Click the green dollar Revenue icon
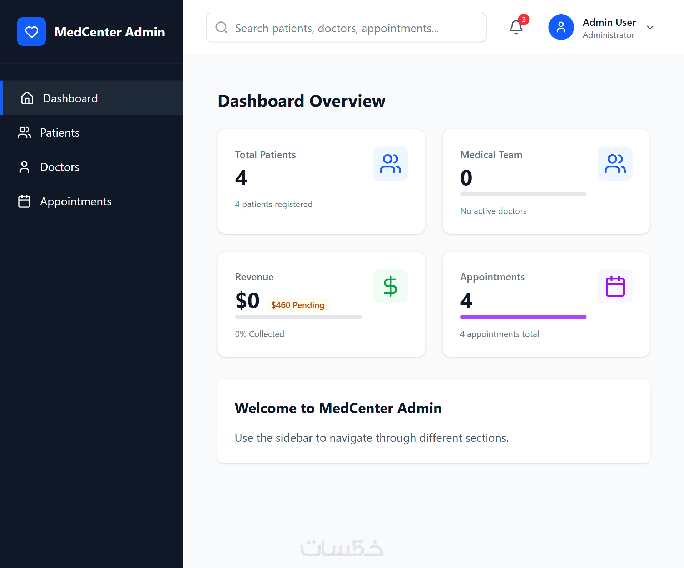The width and height of the screenshot is (684, 568). pos(390,286)
